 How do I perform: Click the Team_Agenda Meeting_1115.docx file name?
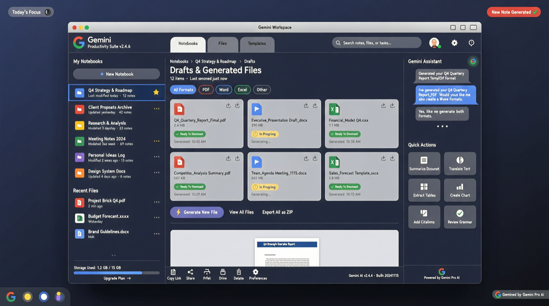pyautogui.click(x=279, y=173)
